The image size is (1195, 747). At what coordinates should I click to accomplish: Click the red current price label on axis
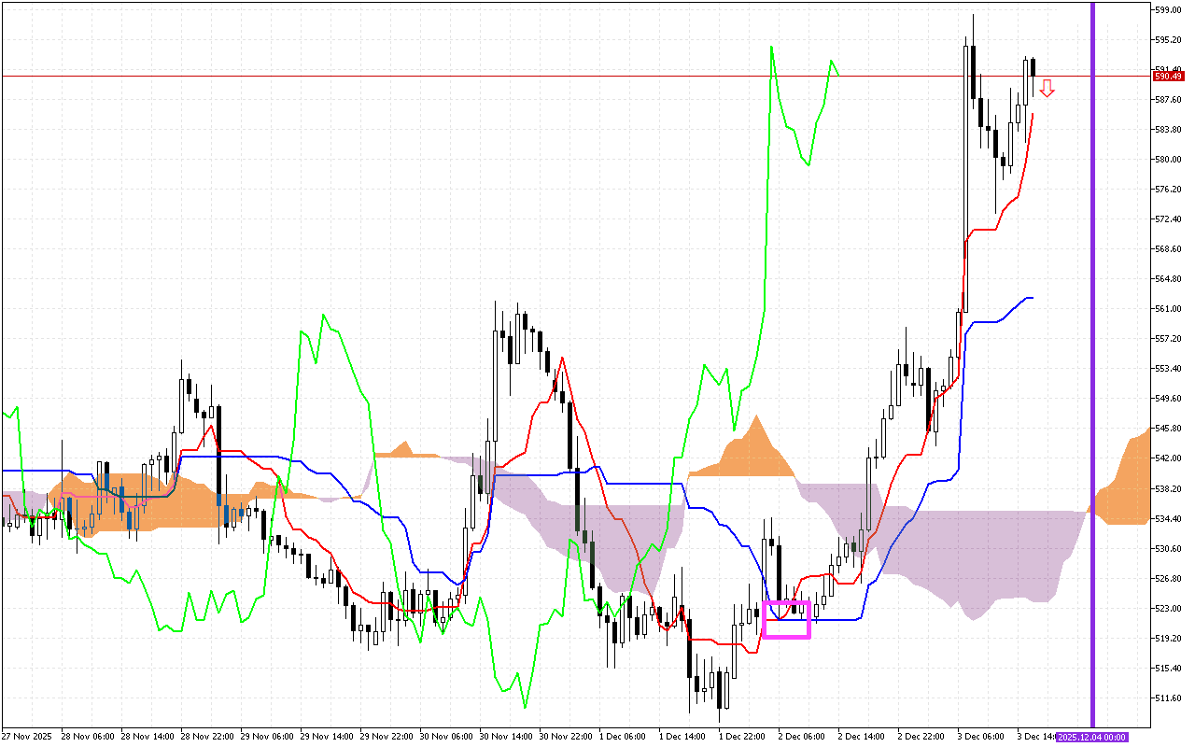point(1168,76)
